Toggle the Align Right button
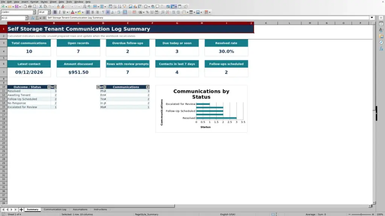This screenshot has height=216, width=385. click(97, 12)
